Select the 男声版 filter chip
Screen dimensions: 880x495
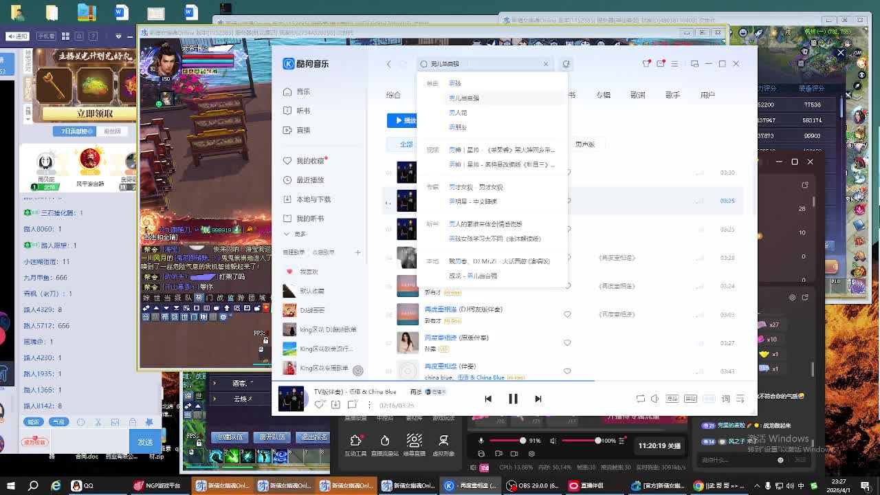(585, 144)
